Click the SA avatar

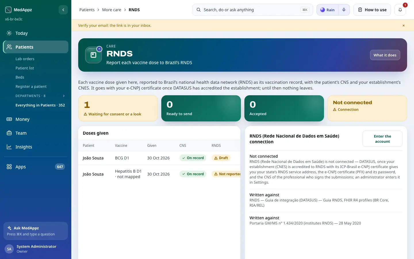pyautogui.click(x=9, y=249)
